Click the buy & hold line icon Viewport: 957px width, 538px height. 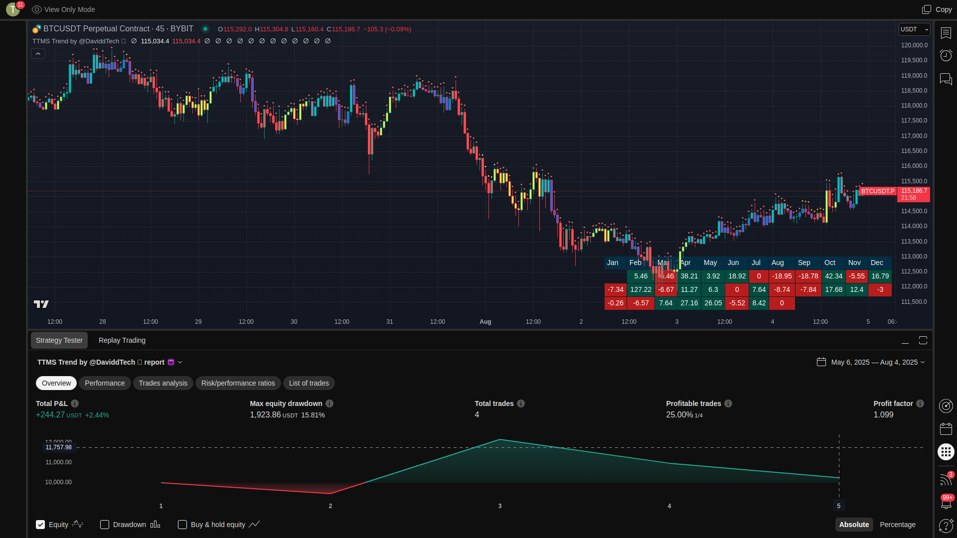click(x=254, y=524)
